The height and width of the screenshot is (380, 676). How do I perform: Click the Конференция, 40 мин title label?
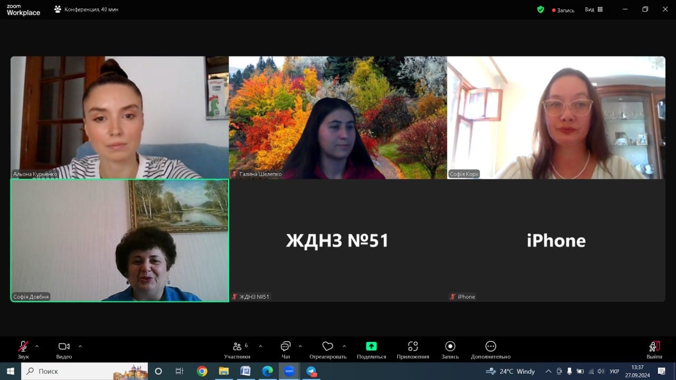coord(86,9)
